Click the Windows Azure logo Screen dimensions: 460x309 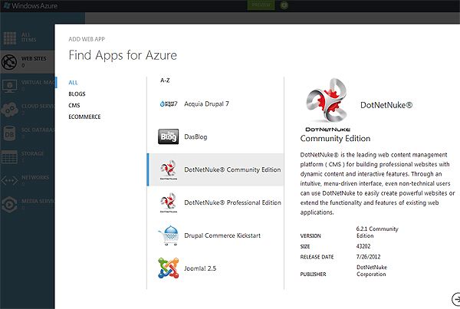[30, 5]
